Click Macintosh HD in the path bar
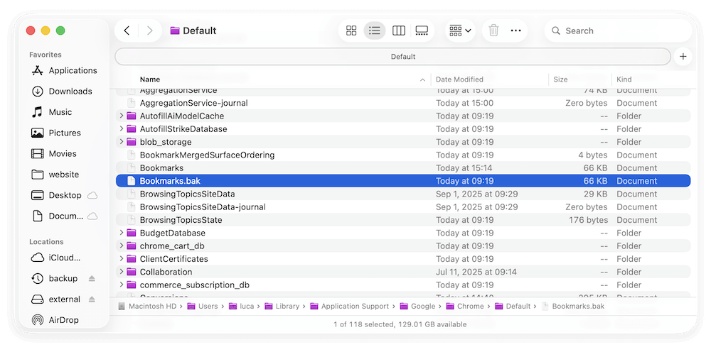The height and width of the screenshot is (347, 711). pyautogui.click(x=147, y=307)
